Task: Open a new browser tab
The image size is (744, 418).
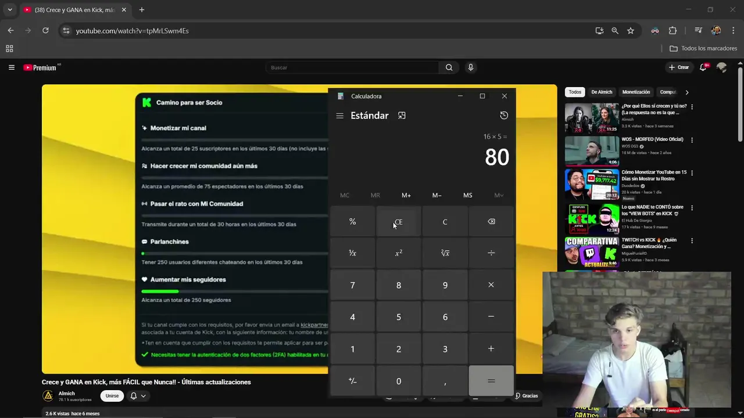Action: pyautogui.click(x=141, y=10)
